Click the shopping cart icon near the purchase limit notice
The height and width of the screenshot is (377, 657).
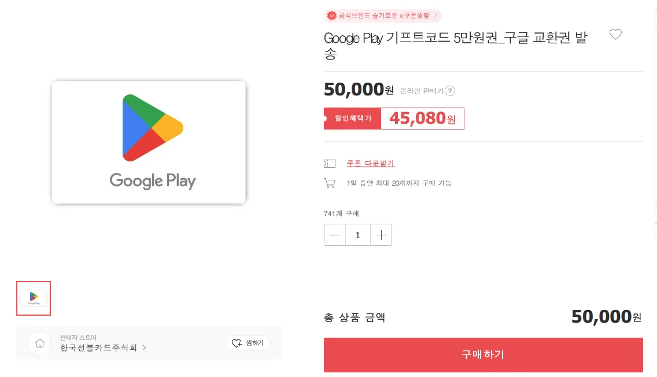click(x=330, y=183)
